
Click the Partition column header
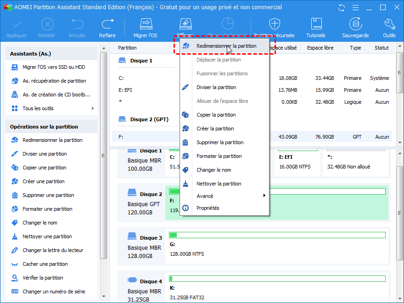127,48
